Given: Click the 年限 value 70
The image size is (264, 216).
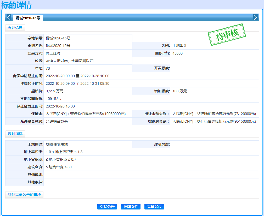Looking at the screenshot, I should 48,68.
